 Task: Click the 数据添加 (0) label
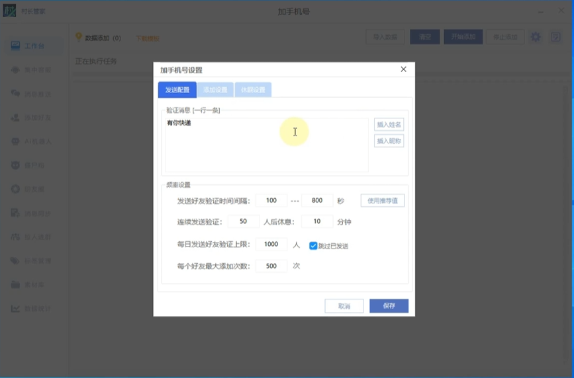pyautogui.click(x=103, y=38)
